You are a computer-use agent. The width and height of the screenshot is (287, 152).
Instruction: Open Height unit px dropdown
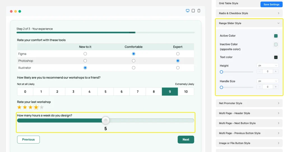tap(267, 66)
